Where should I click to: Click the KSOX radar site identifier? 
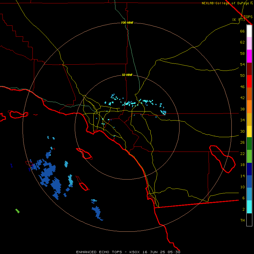pyautogui.click(x=134, y=252)
